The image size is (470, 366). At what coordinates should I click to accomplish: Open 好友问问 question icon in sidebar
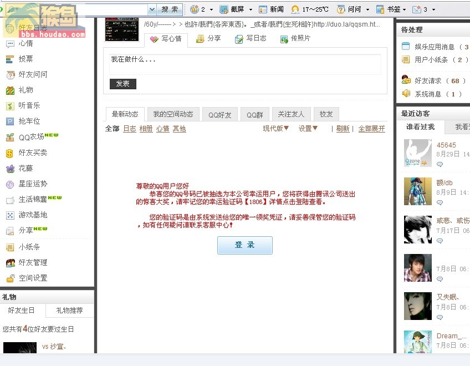point(10,75)
